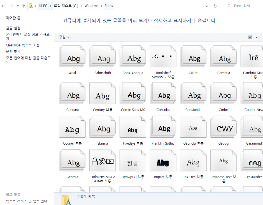This screenshot has height=205, width=263.
Task: Select the Ink Free font icon
Action: [x=193, y=161]
